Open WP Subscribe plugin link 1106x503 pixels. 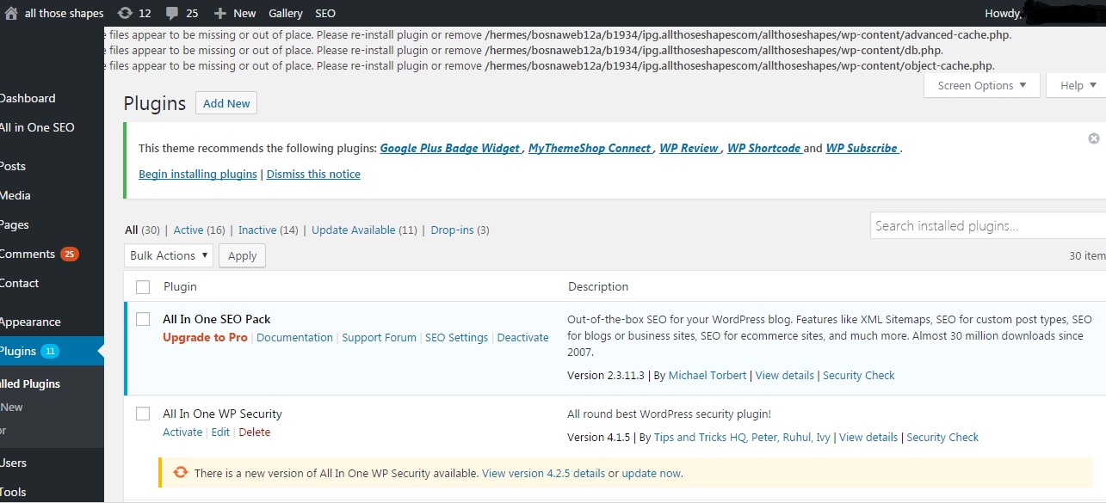[862, 148]
